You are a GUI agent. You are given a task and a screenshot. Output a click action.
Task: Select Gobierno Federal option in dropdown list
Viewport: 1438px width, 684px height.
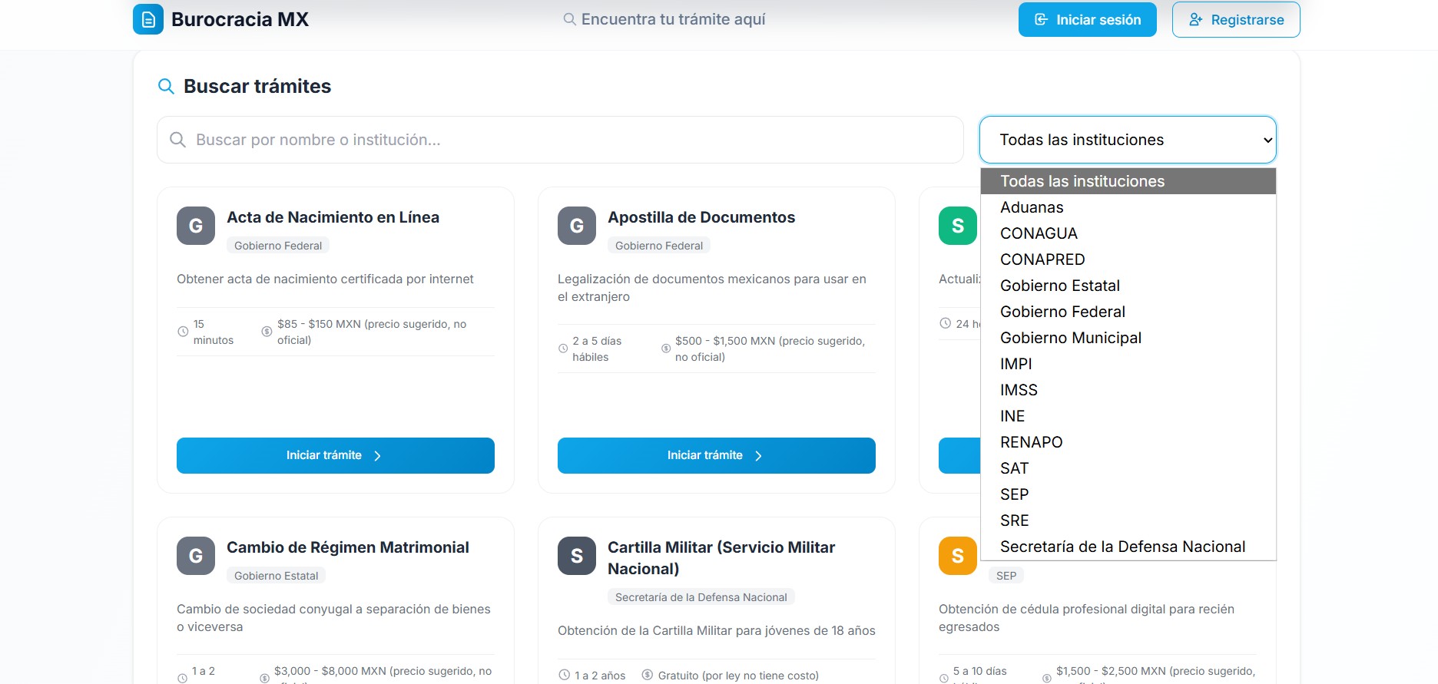tap(1128, 312)
